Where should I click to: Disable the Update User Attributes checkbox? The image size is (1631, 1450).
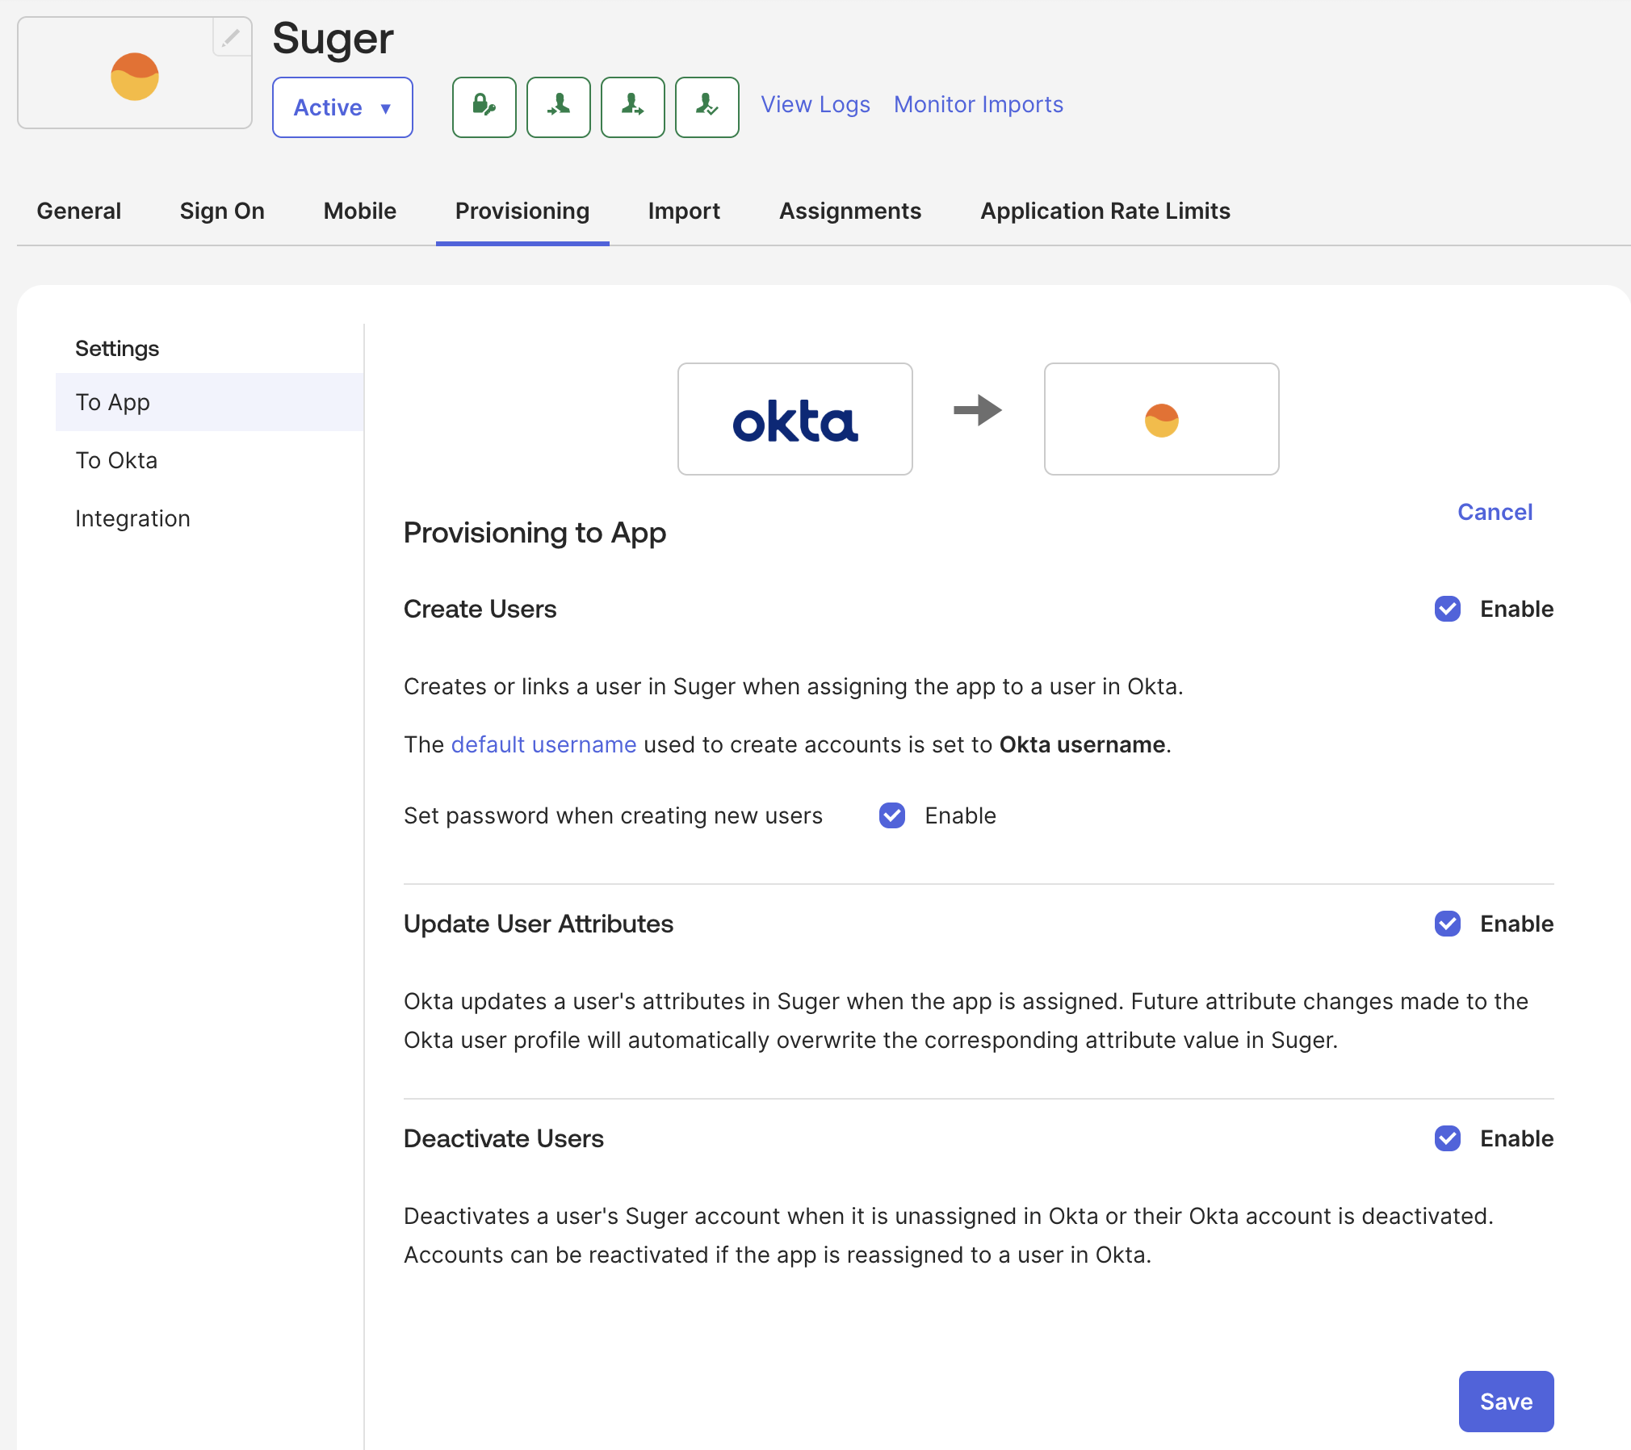click(1447, 924)
